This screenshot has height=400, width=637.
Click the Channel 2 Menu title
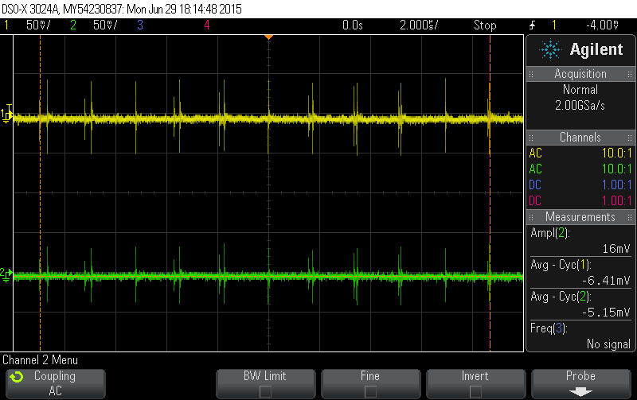click(41, 359)
